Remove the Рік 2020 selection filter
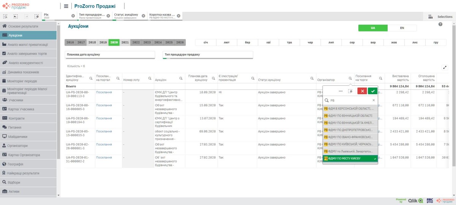This screenshot has width=456, height=205. pos(73,16)
